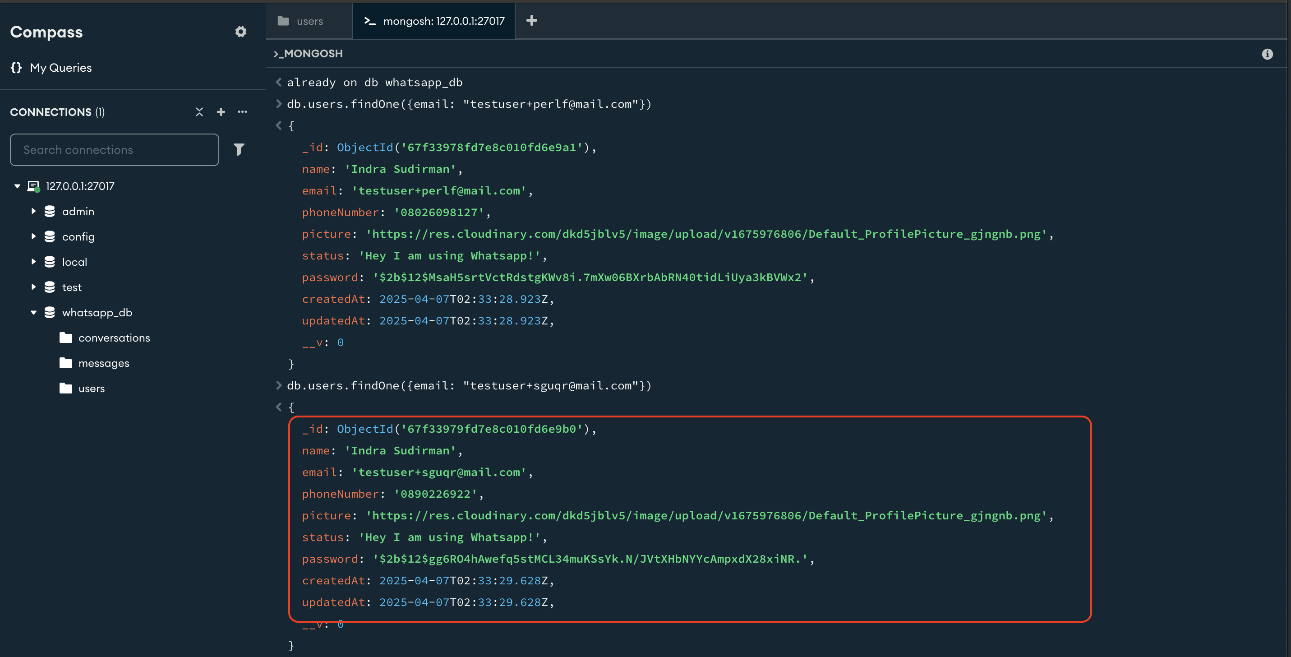Select the messages collection
The image size is (1291, 657).
click(x=104, y=363)
